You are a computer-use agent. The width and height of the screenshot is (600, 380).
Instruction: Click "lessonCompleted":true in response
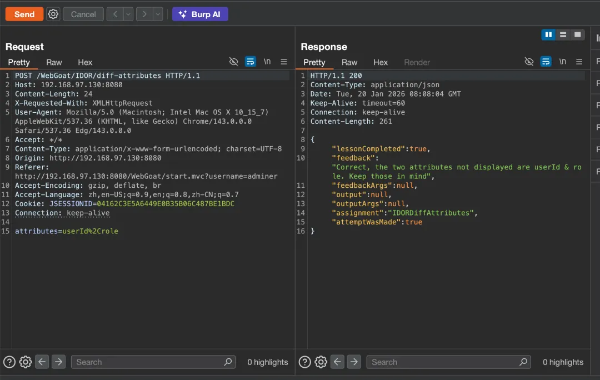(x=381, y=148)
